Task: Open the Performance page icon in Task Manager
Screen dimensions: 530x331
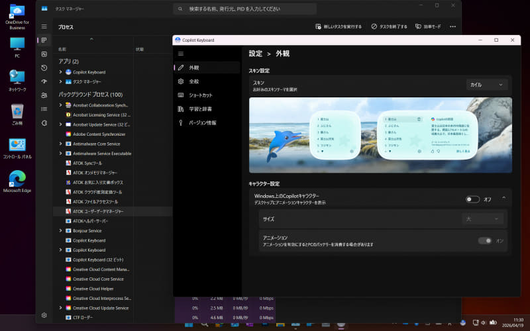Action: pyautogui.click(x=44, y=54)
